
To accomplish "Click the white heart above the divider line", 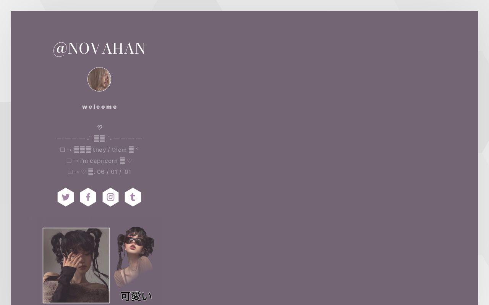I will tap(100, 127).
